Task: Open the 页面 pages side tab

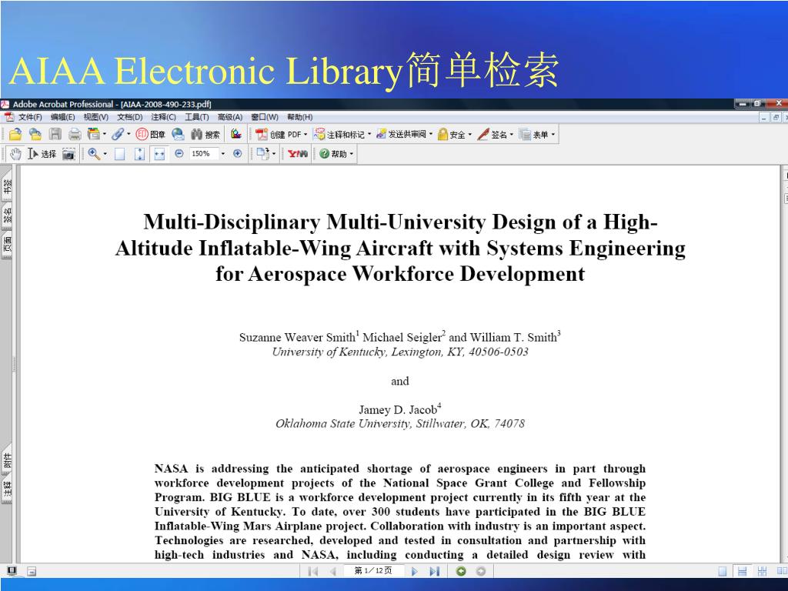Action: tap(6, 245)
